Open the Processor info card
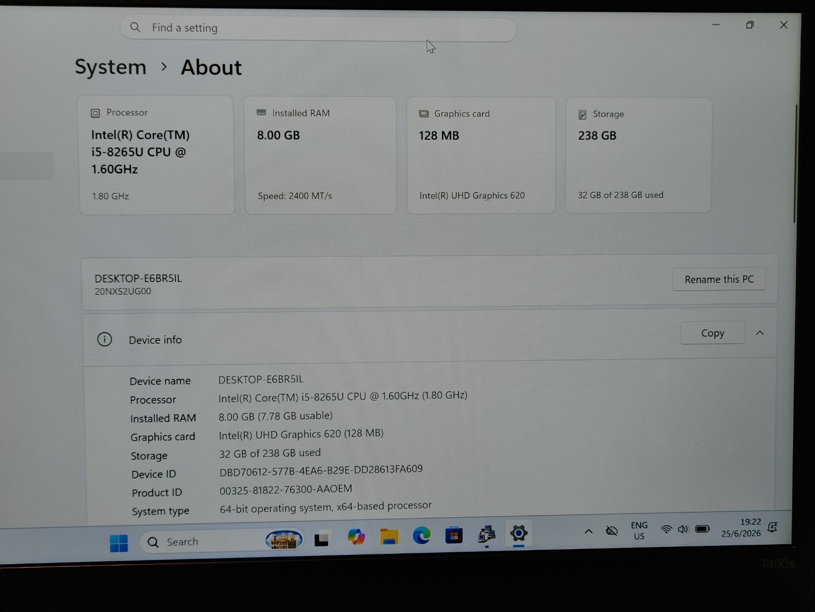 [156, 155]
